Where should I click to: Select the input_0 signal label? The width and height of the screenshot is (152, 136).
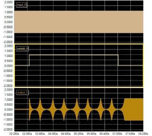coord(22,5)
